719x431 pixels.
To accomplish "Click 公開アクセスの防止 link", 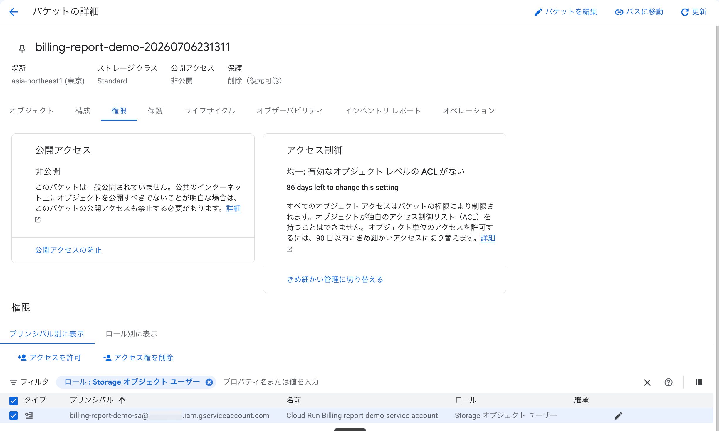I will [68, 250].
